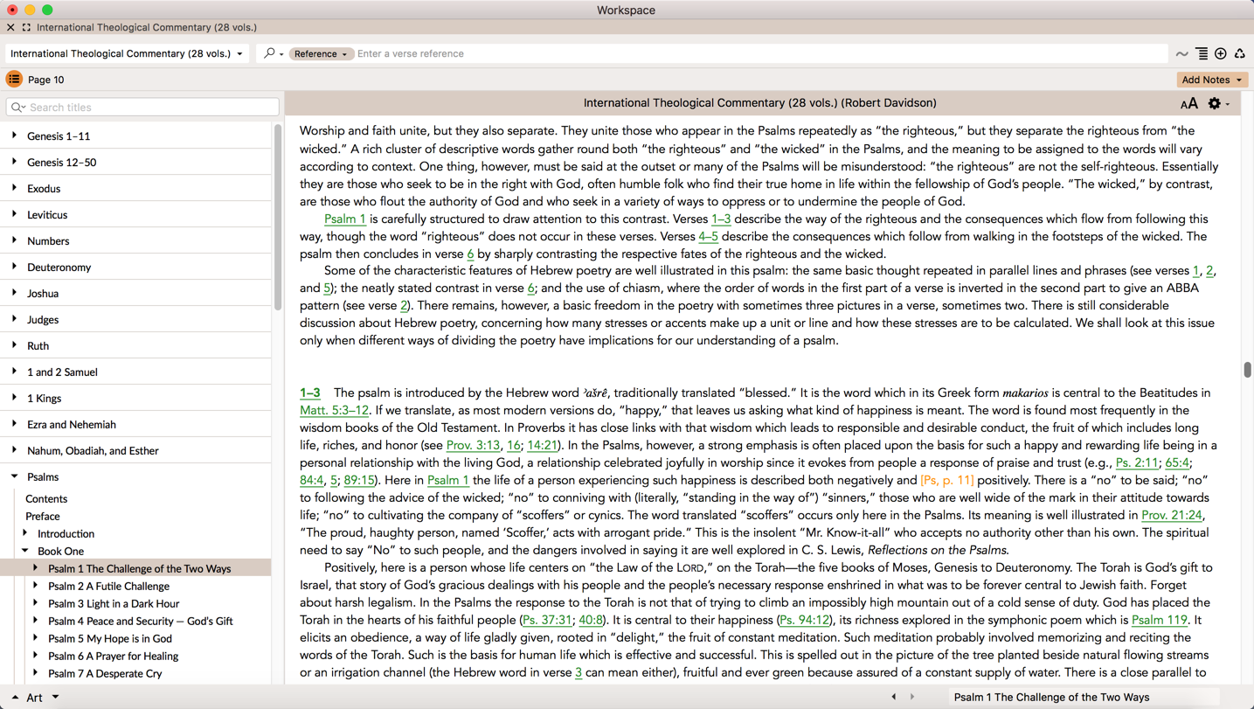Select Psalm 6 A Prayer for Healing
Image resolution: width=1254 pixels, height=709 pixels.
pyautogui.click(x=113, y=657)
